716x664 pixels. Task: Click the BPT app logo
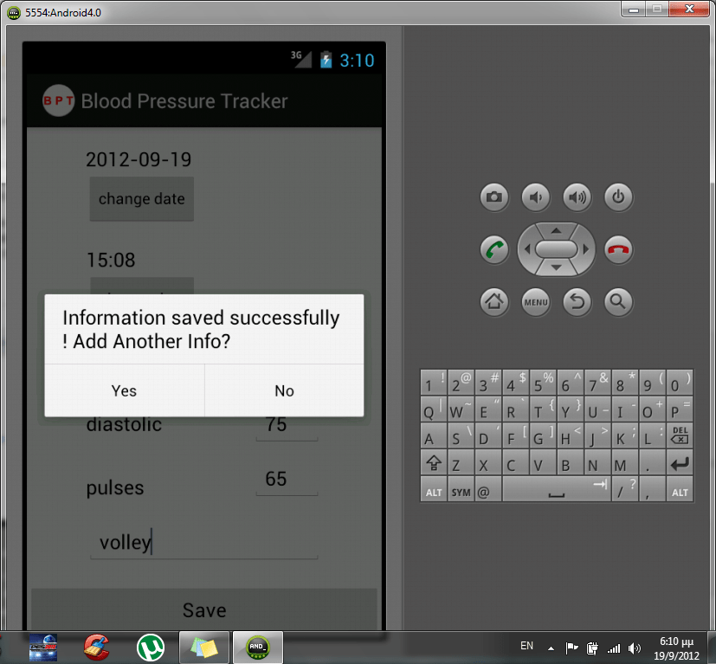pos(57,101)
